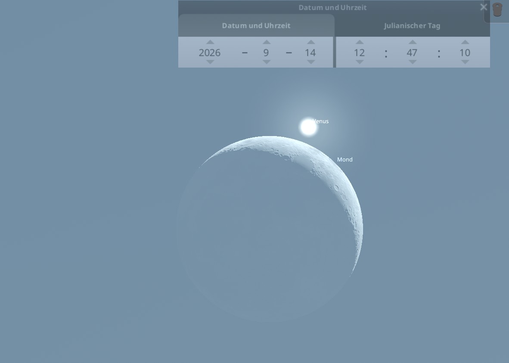Decrement the day below 14

(x=311, y=62)
